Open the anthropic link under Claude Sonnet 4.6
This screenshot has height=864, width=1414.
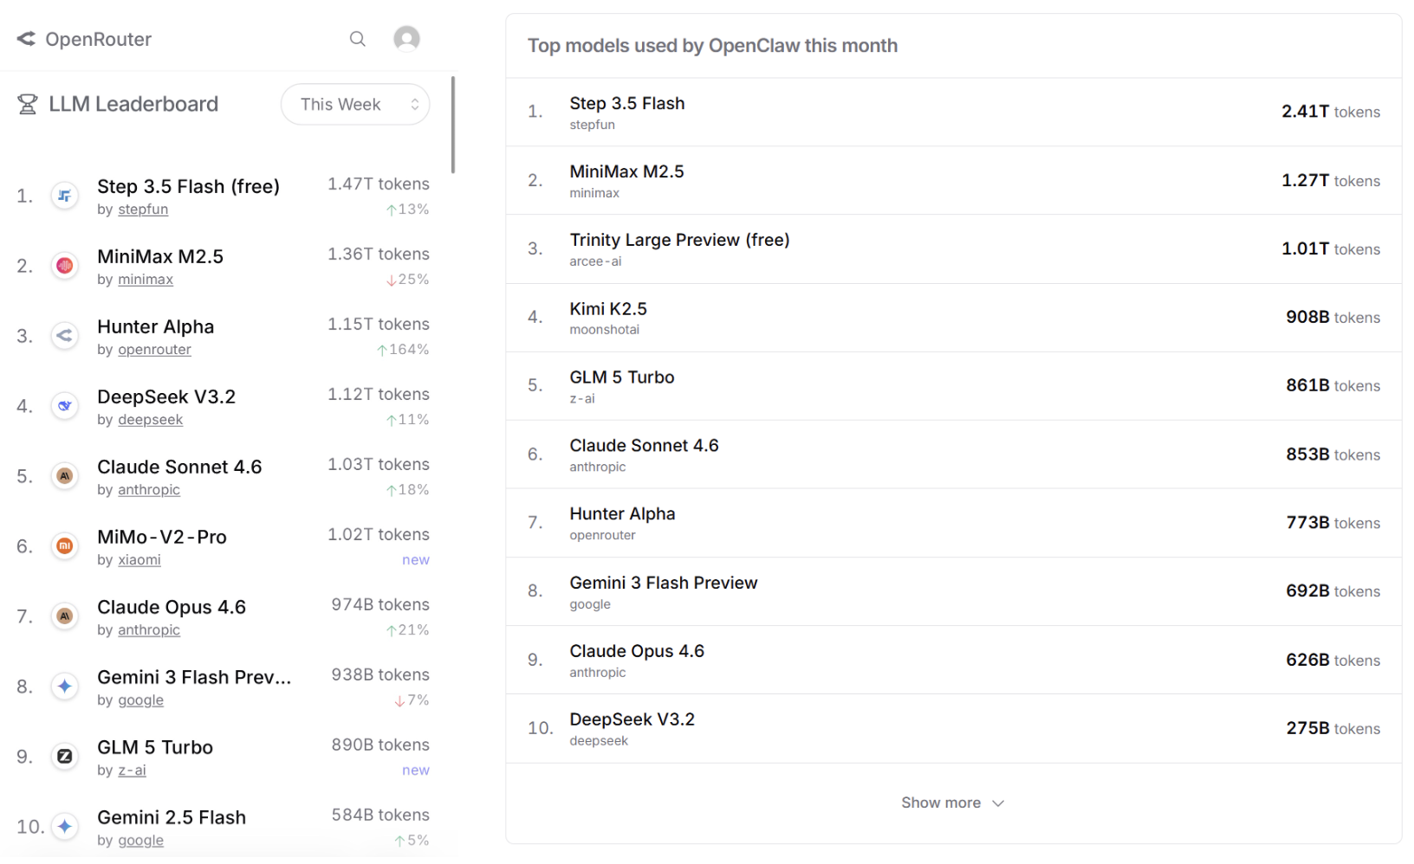click(x=149, y=490)
